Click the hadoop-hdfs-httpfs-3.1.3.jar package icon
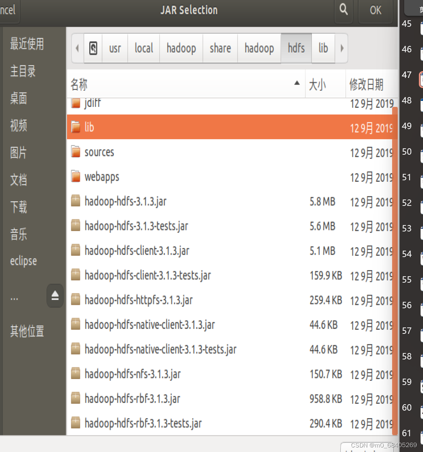423x452 pixels. (76, 300)
